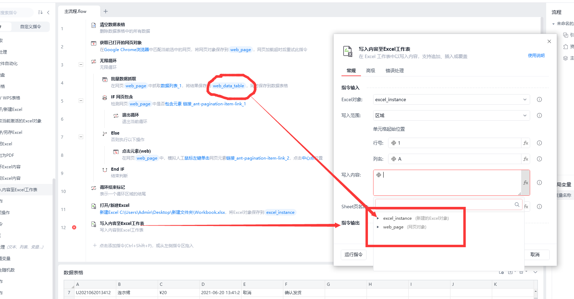Click the excel_instance variable in step 11
Screen dimensions: 574x299
click(280, 212)
